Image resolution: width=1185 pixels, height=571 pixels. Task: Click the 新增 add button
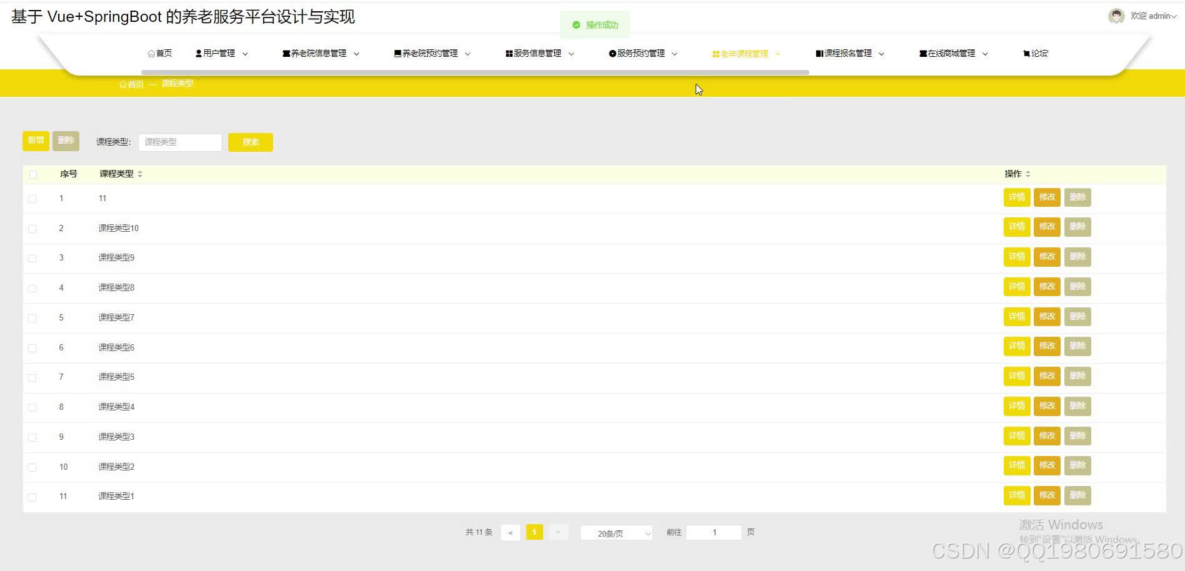click(x=36, y=141)
